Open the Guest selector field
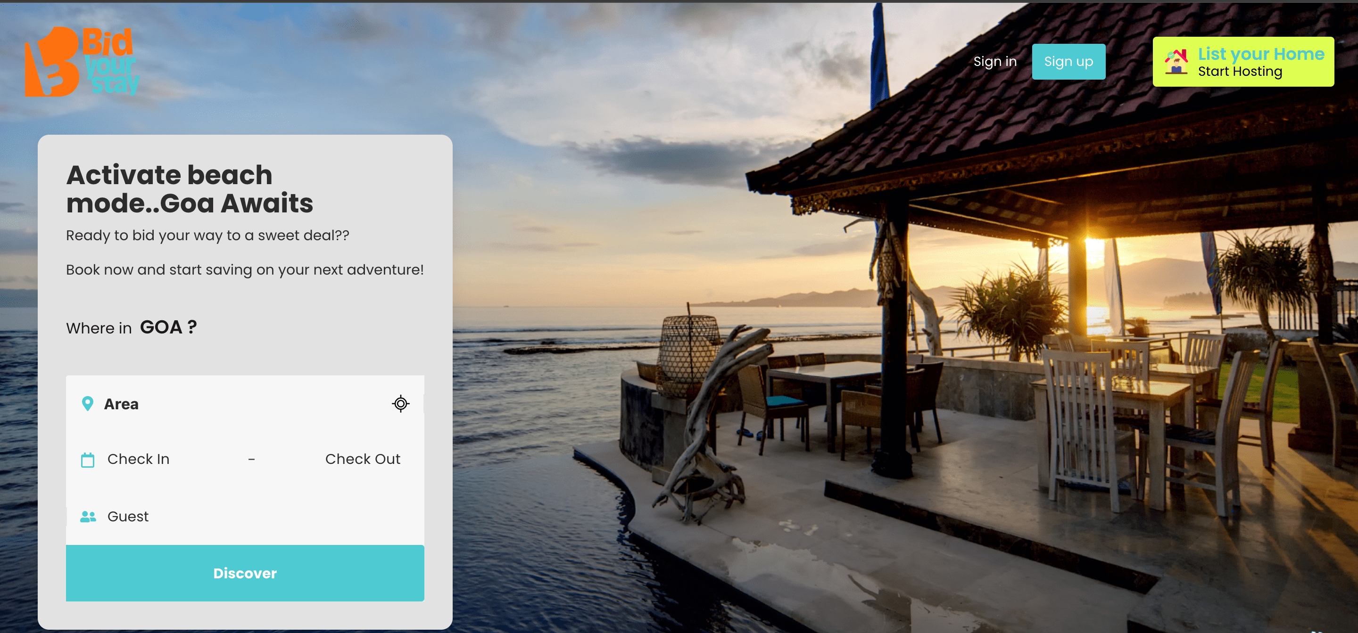 click(245, 517)
